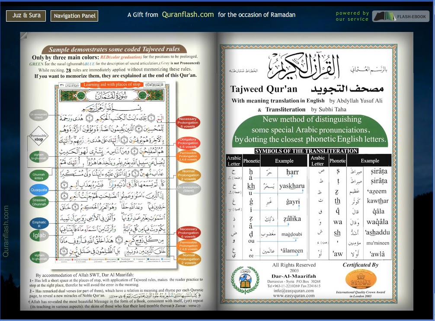Click the ''awlâ' example cell
This screenshot has height=321, width=435.
(x=377, y=254)
